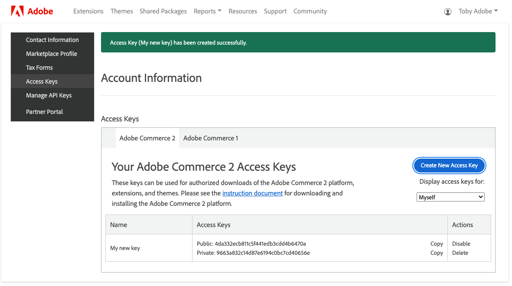This screenshot has height=286, width=512.
Task: Click the Create New Access Key button
Action: [449, 165]
